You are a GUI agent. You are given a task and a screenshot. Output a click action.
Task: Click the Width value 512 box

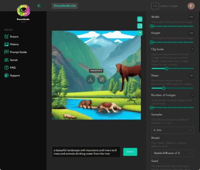pos(191,17)
